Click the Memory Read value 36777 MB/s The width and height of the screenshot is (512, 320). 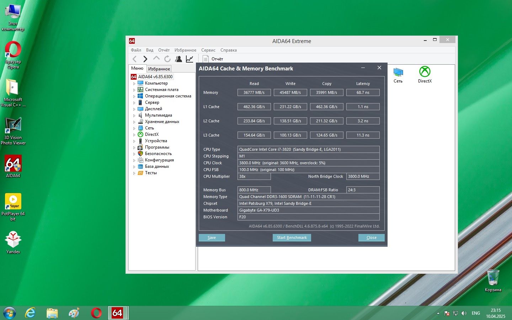[254, 92]
